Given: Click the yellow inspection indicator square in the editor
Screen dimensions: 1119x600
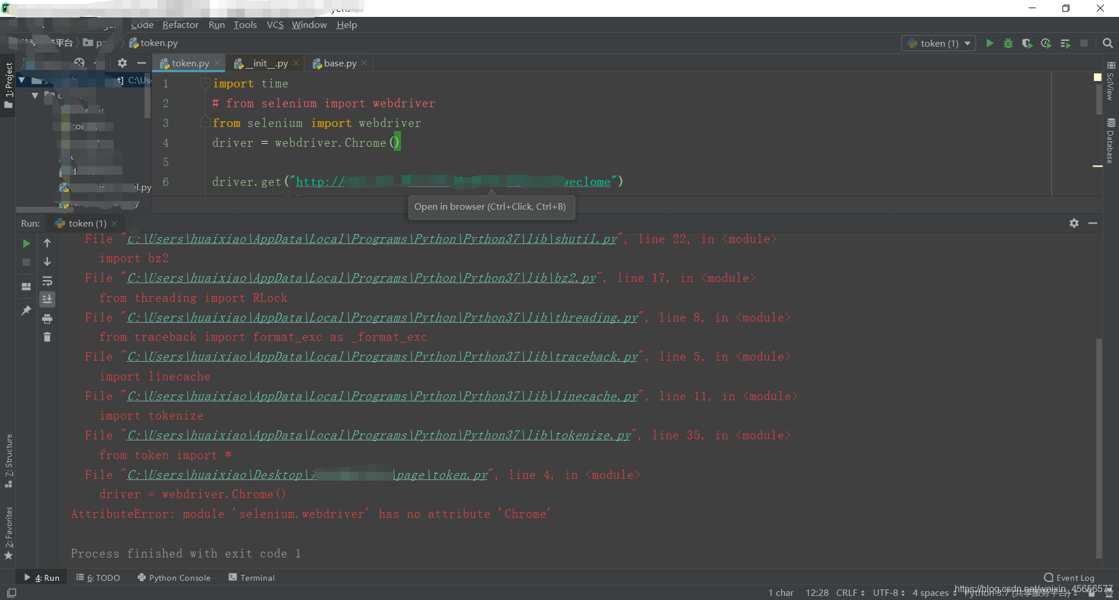Looking at the screenshot, I should (1097, 77).
